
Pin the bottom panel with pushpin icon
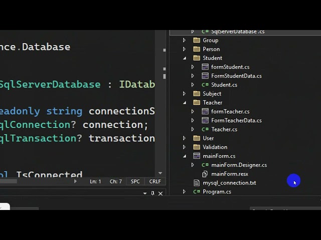click(152, 193)
